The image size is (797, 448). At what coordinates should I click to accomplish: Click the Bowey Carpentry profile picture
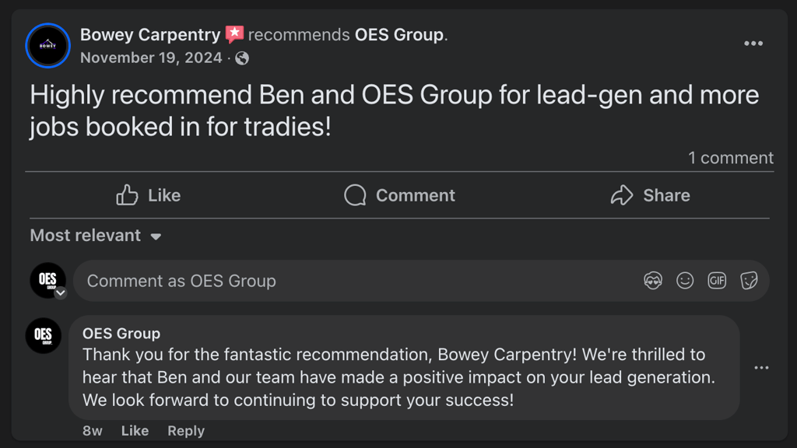tap(48, 45)
